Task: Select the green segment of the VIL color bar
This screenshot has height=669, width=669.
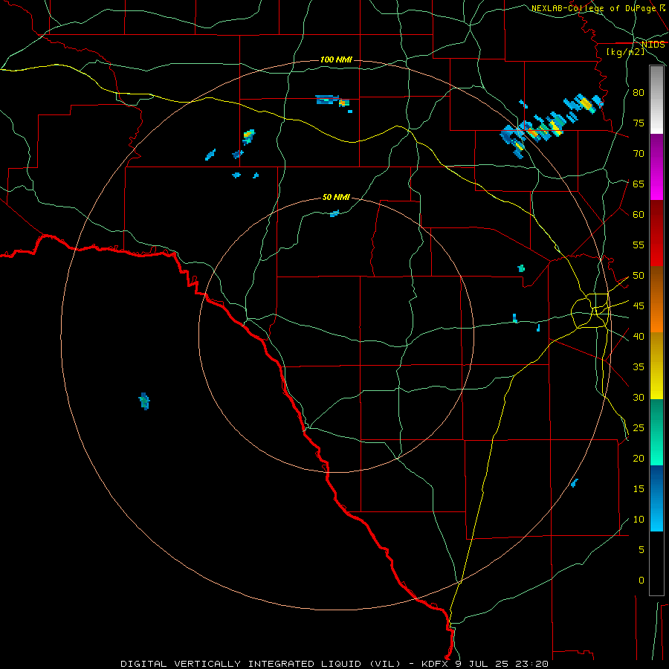Action: tap(656, 432)
